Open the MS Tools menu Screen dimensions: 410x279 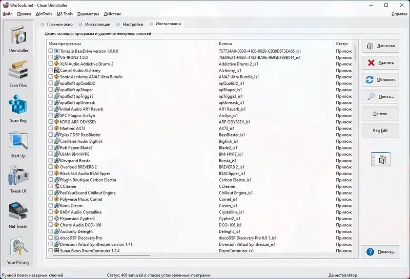[x=65, y=14]
